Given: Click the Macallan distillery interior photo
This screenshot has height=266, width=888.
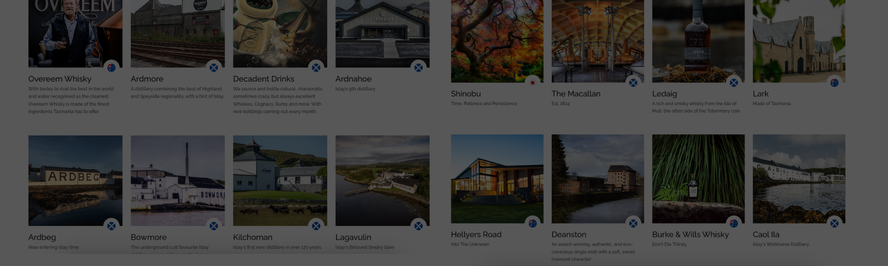Looking at the screenshot, I should click(598, 41).
